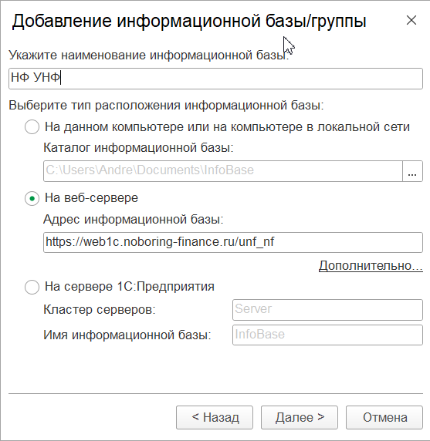Click the web address field with the https URL
Screen dimensions: 430x441
click(233, 242)
